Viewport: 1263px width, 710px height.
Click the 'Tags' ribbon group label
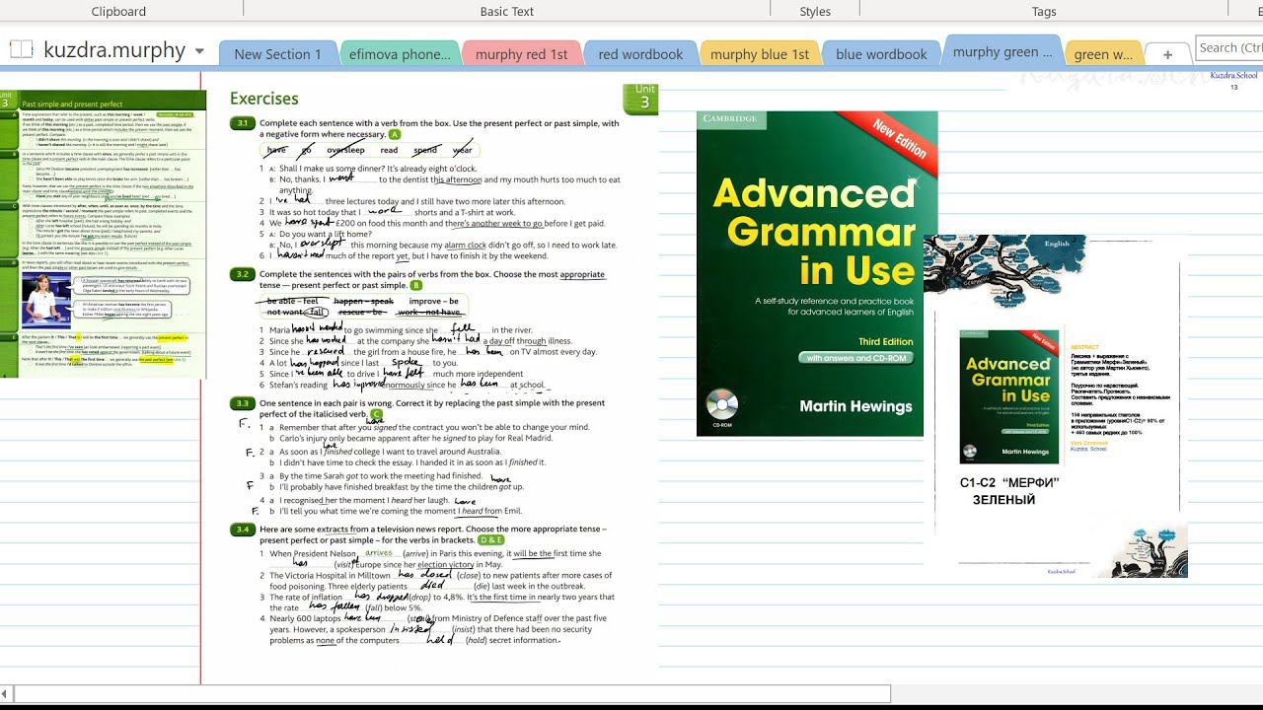(x=1044, y=12)
